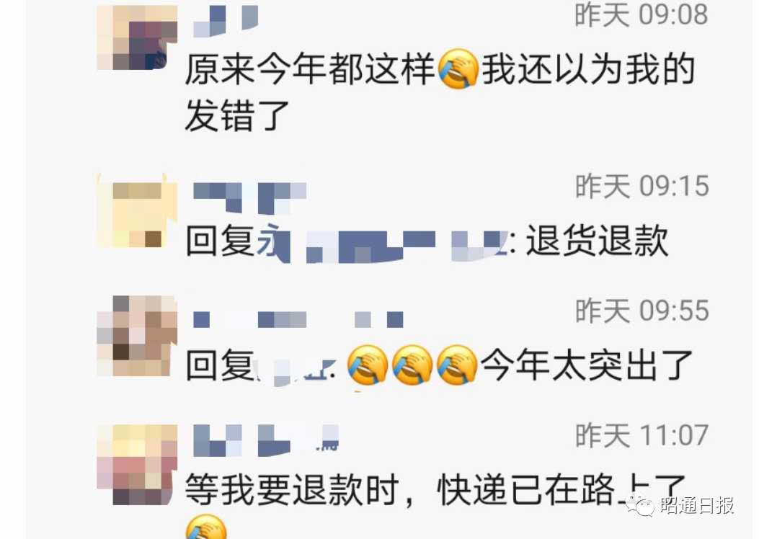
Task: Tap the avatar beside the 11:07 comment
Action: click(x=137, y=465)
